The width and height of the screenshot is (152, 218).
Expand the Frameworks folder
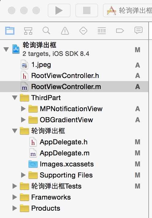pos(15,197)
